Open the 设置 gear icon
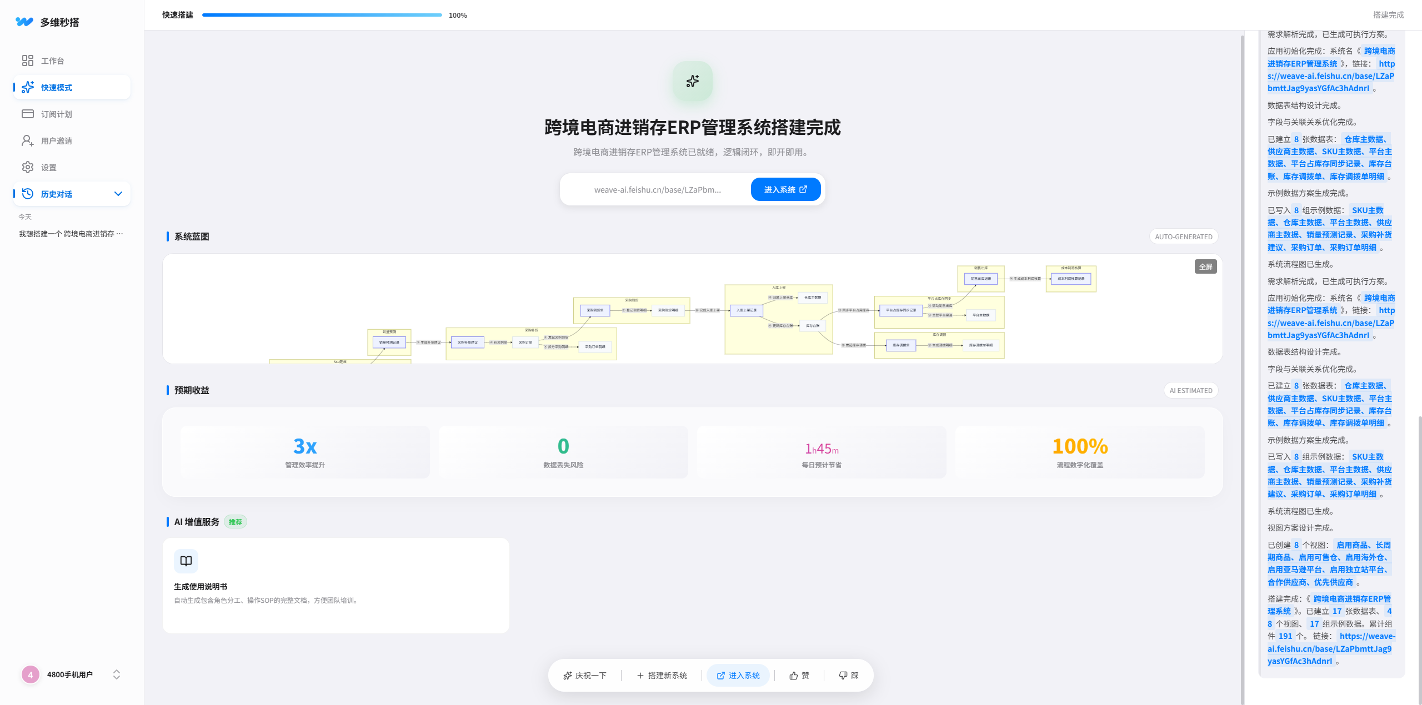This screenshot has height=705, width=1422. (28, 167)
